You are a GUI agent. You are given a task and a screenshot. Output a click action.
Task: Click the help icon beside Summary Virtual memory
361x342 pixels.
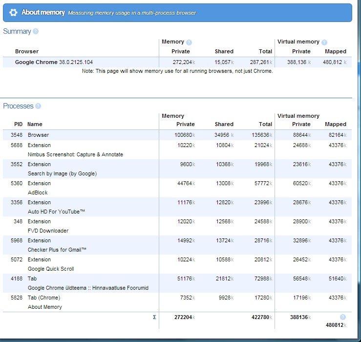click(x=324, y=42)
